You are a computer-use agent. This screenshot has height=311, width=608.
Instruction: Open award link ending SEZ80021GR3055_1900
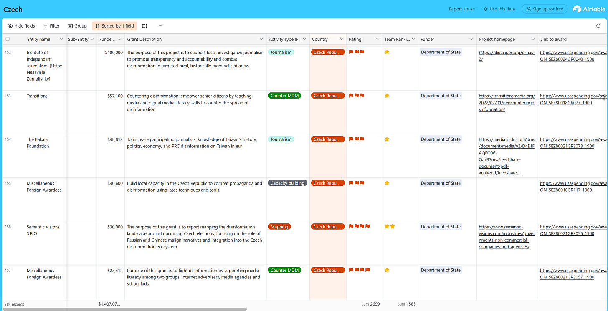click(x=573, y=230)
